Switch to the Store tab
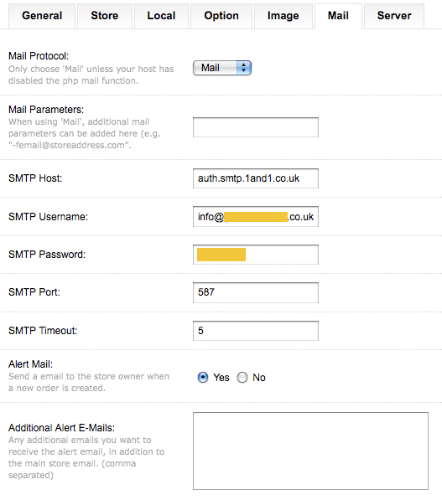This screenshot has width=442, height=500. (105, 16)
